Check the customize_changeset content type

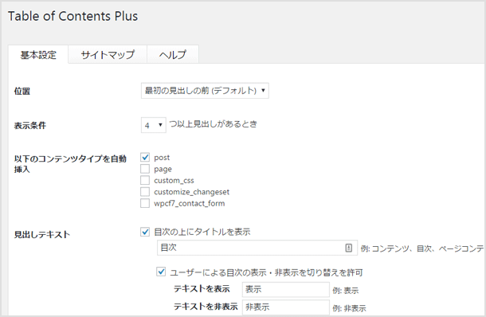coord(145,191)
